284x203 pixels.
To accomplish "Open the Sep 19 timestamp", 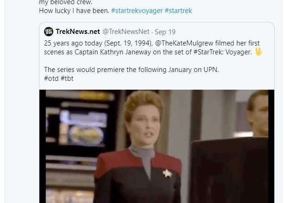I will click(x=165, y=32).
